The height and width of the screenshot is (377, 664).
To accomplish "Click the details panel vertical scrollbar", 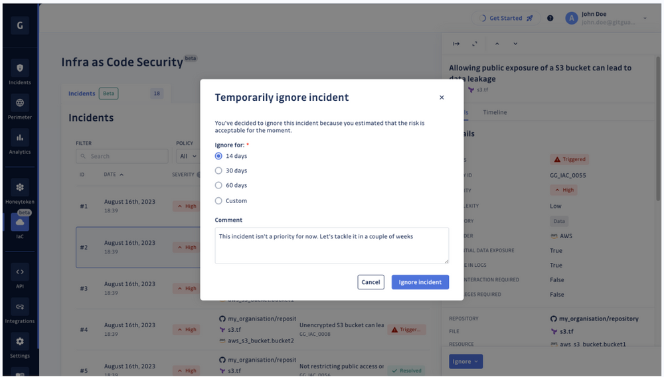I will pos(658,127).
